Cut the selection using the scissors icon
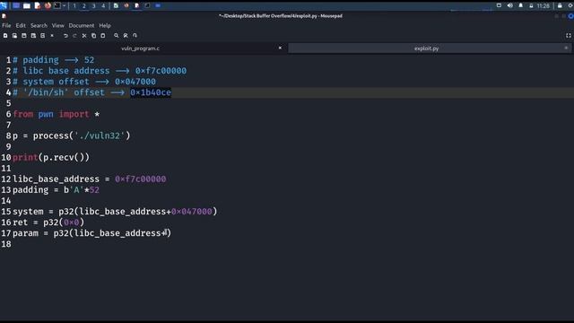 (x=84, y=36)
